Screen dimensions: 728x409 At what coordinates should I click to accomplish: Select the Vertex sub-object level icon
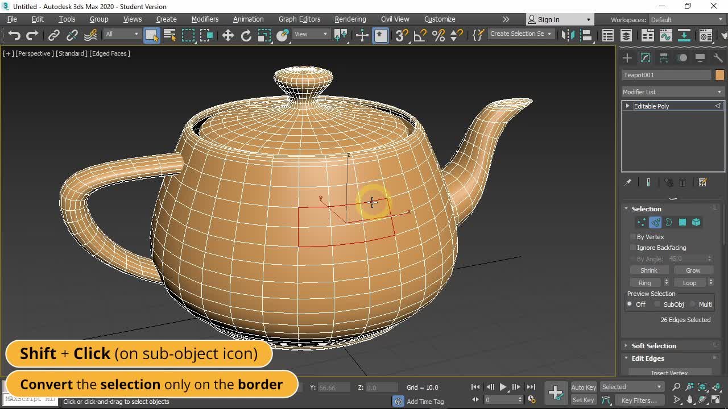tap(641, 223)
